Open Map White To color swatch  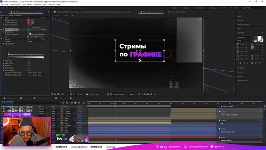pyautogui.click(x=29, y=22)
